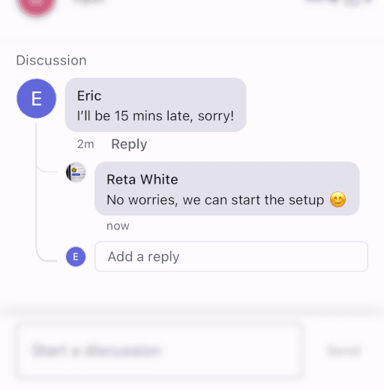384x390 pixels.
Task: Click the 2m timestamp below Eric's comment
Action: 85,144
